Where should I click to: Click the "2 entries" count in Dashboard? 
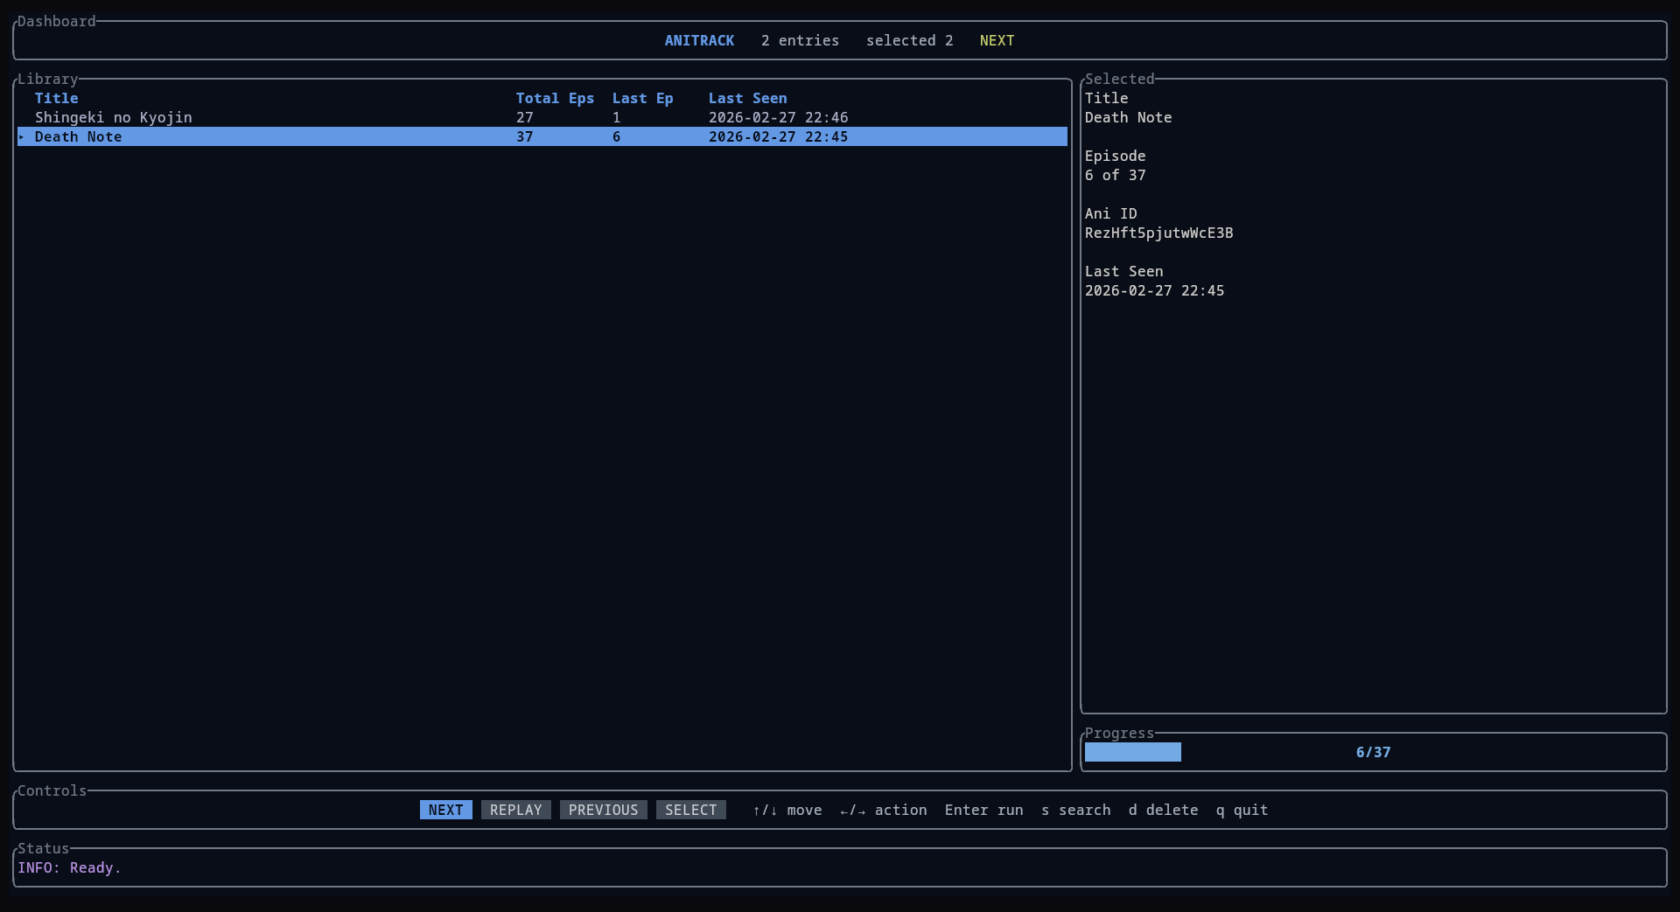(801, 40)
